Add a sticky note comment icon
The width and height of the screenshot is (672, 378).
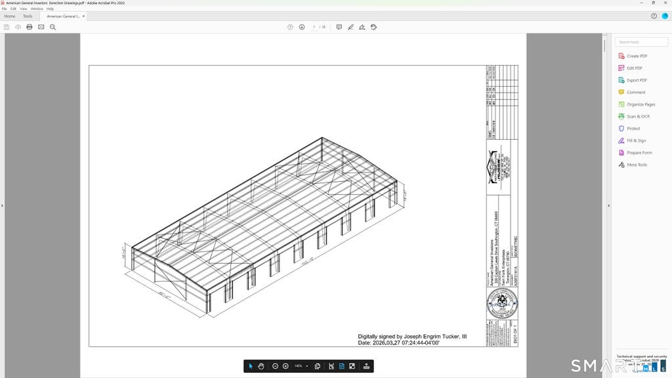tap(339, 27)
